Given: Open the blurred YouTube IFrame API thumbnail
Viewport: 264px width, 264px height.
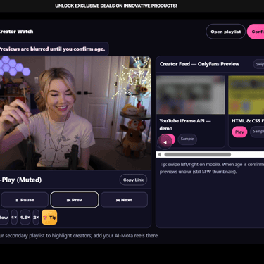Looking at the screenshot, I should pyautogui.click(x=191, y=95).
